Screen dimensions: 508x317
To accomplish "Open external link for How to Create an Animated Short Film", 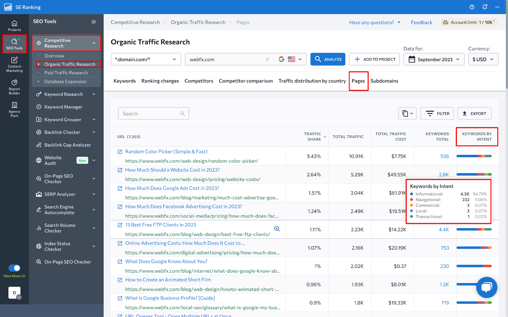I will click(120, 280).
